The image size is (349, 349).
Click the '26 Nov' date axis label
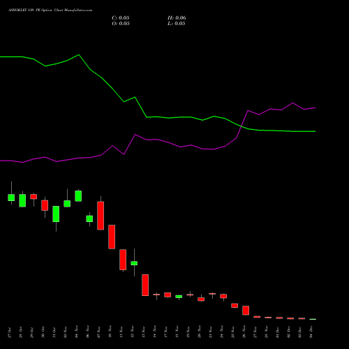[244, 332]
